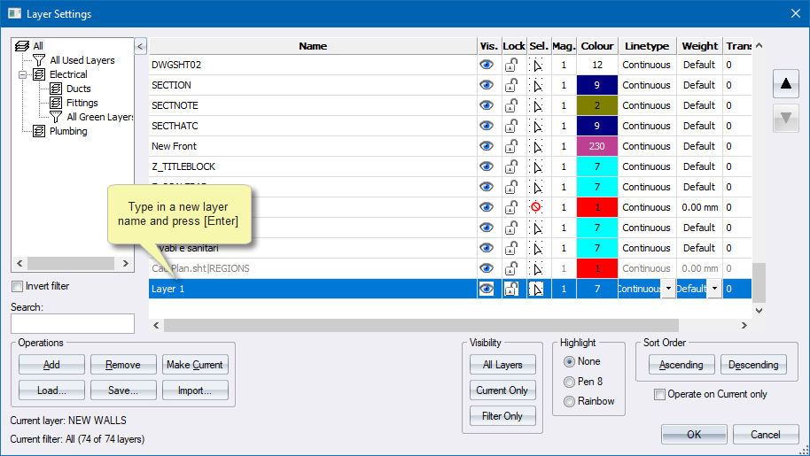Click the Ducts filter icon in tree
This screenshot has width=810, height=456.
(56, 89)
